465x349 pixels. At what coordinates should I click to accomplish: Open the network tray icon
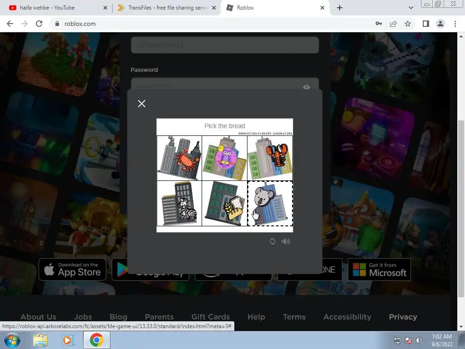pyautogui.click(x=397, y=340)
